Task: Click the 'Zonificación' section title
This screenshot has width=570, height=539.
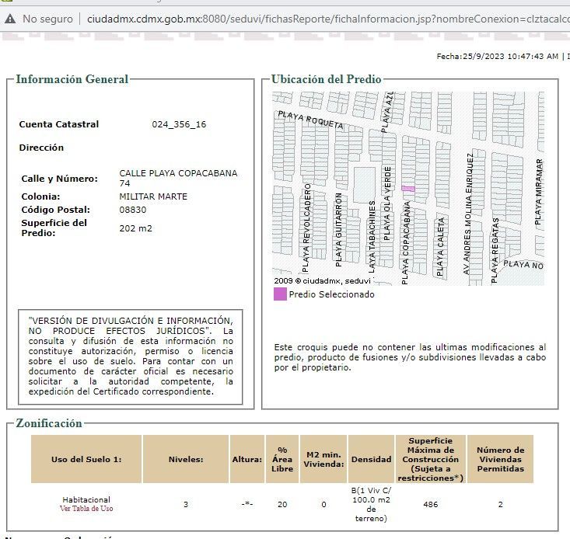Action: [x=49, y=423]
